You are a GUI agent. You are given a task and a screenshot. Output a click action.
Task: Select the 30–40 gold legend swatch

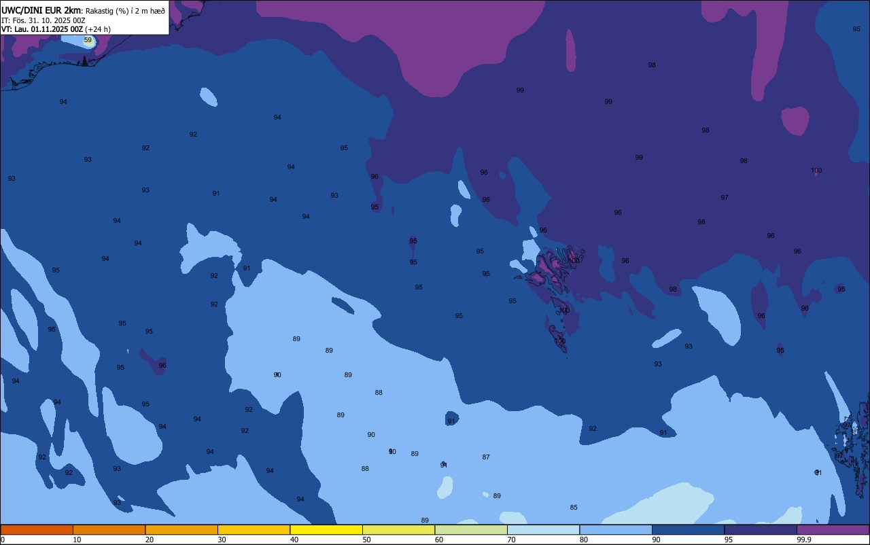[254, 529]
